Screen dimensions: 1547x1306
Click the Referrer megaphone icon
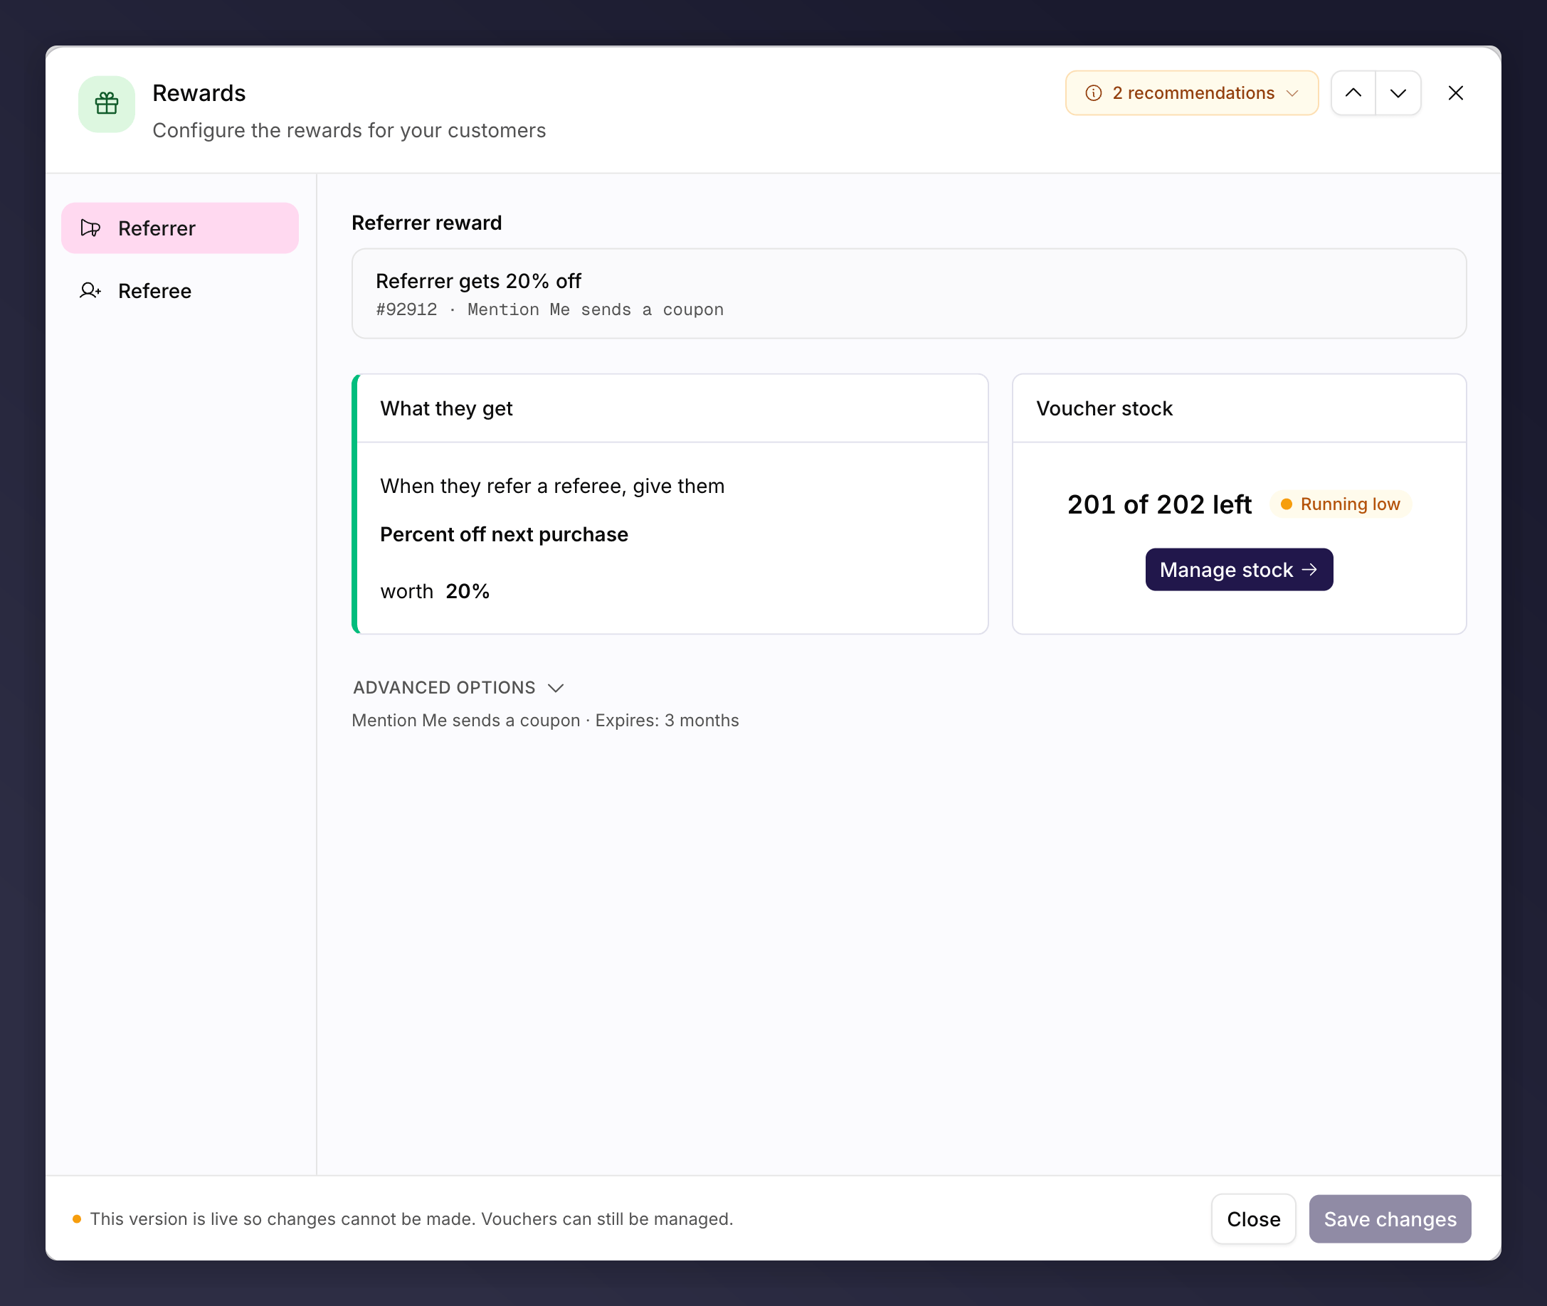[x=90, y=228]
